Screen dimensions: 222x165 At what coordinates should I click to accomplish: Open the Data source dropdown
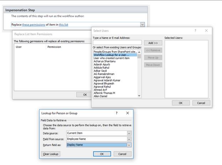[x=129, y=133]
